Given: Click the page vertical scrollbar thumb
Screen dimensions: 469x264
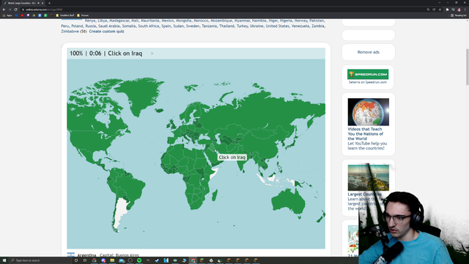Looking at the screenshot, I should pos(468,67).
